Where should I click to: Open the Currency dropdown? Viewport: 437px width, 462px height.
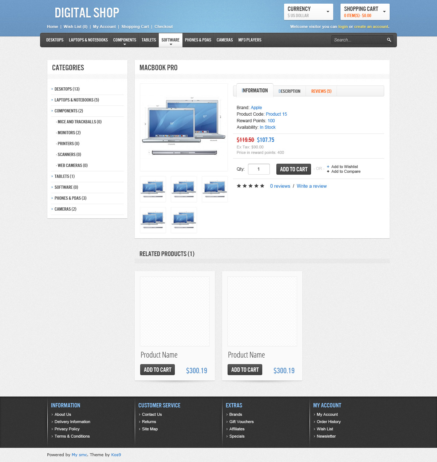(308, 12)
